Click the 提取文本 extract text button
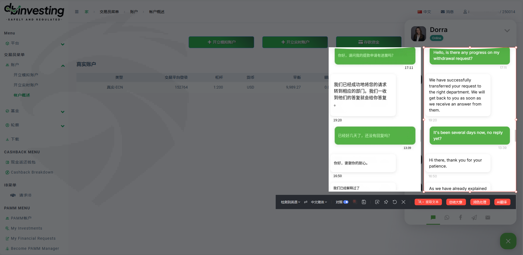Viewport: 523px width, 255px height. click(428, 202)
